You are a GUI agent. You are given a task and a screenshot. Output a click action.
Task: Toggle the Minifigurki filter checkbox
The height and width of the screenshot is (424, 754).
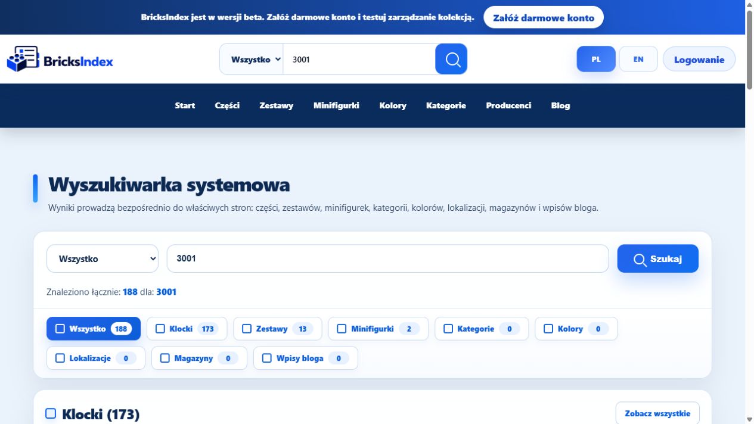click(x=342, y=329)
